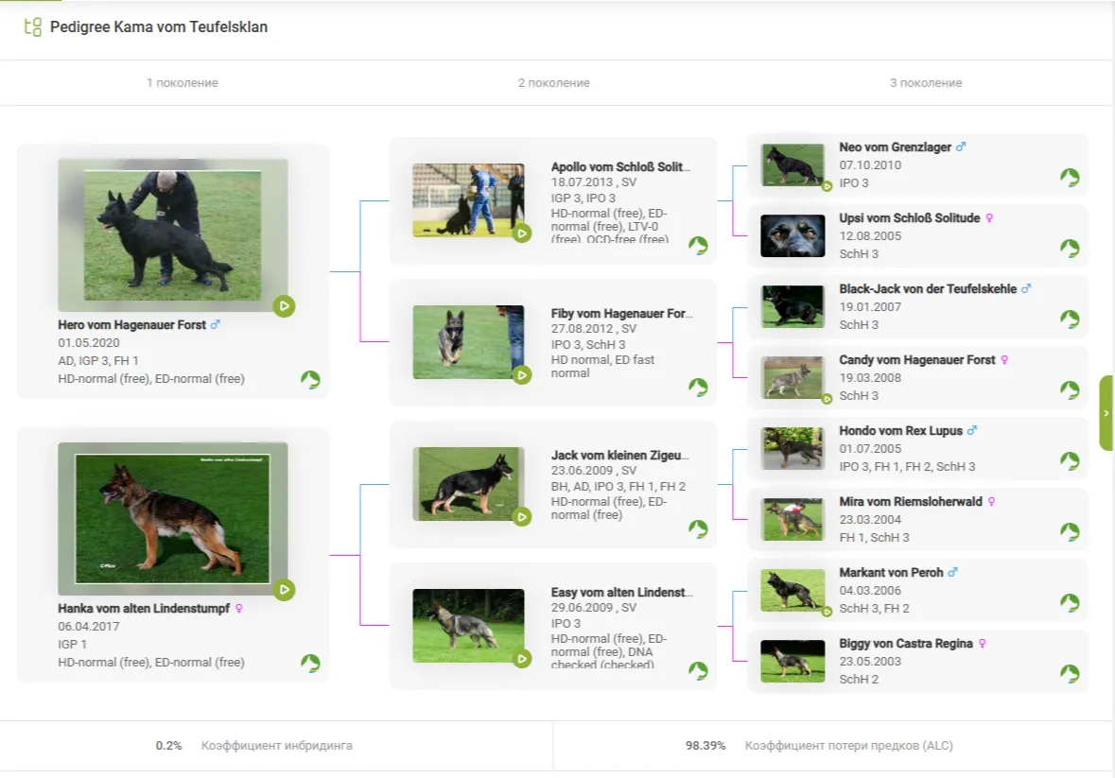Open the green pedigree icon for Hanka vom alten Lindenstumpf
Image resolution: width=1115 pixels, height=778 pixels.
(x=310, y=664)
